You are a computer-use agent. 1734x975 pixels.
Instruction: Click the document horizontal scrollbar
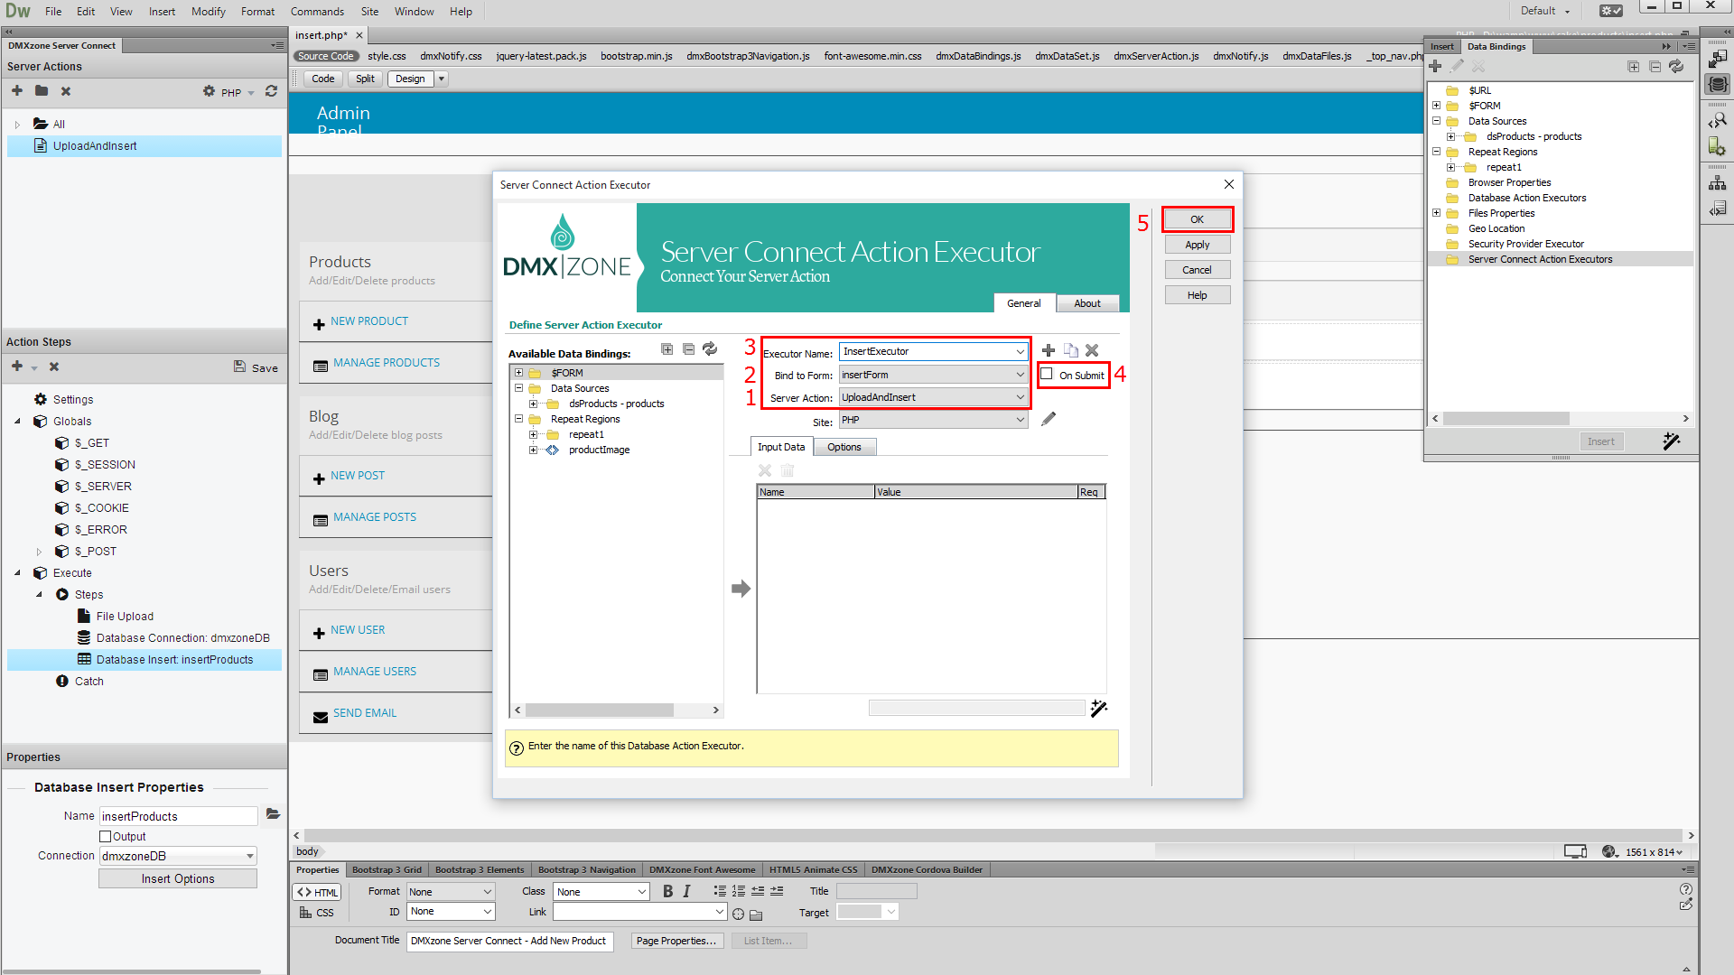(x=993, y=836)
